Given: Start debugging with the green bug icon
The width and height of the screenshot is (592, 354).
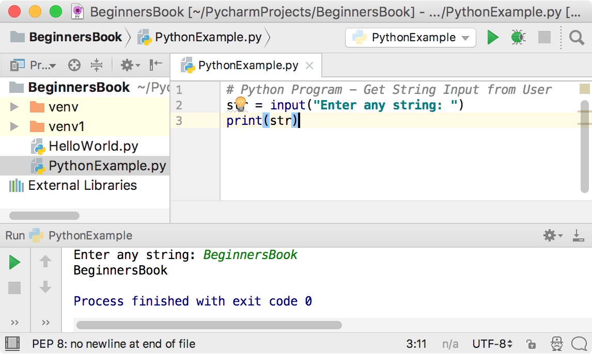Looking at the screenshot, I should [518, 37].
